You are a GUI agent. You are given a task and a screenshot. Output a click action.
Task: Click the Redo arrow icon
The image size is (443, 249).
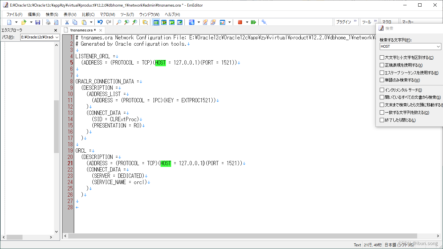click(108, 22)
